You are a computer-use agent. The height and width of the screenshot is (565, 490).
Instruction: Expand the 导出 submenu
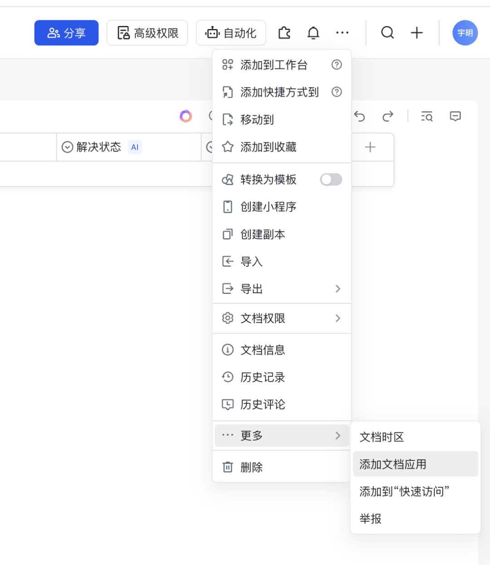click(x=281, y=289)
